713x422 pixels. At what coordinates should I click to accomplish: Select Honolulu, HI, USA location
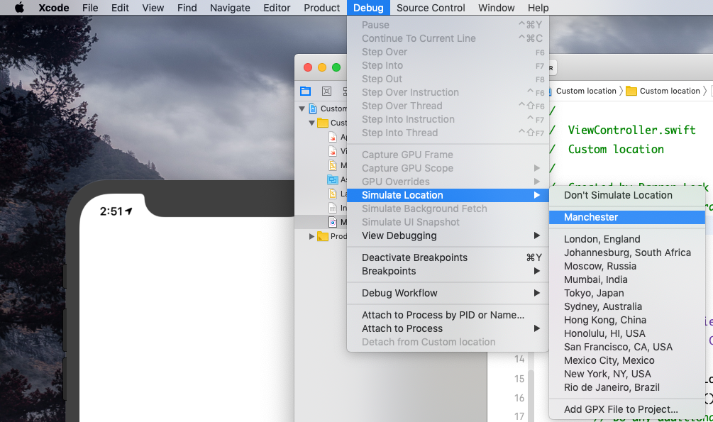[627, 333]
